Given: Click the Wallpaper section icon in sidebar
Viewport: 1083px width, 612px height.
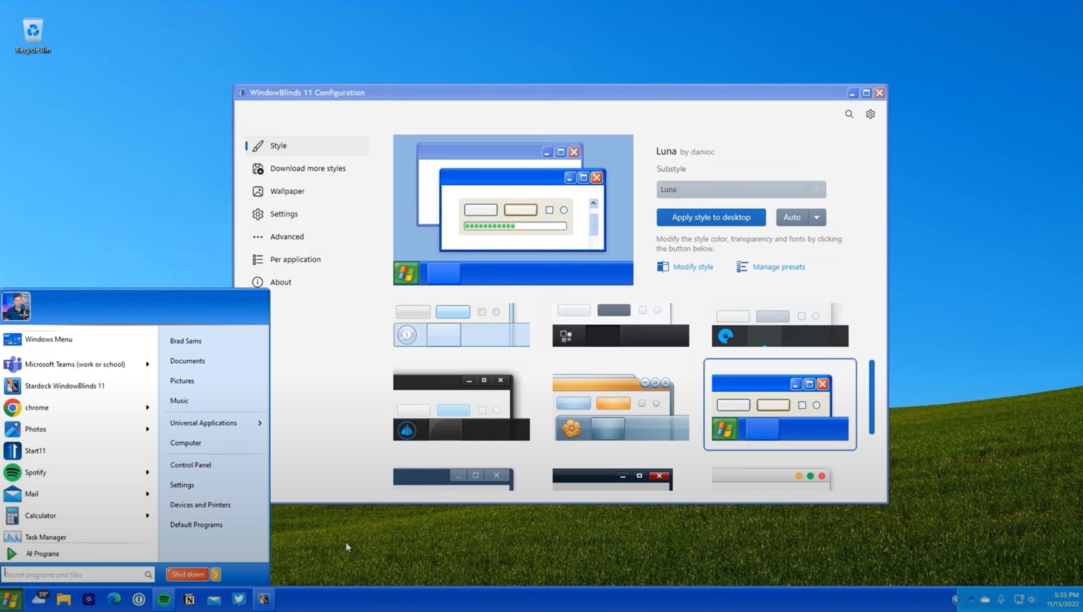Looking at the screenshot, I should [x=259, y=191].
